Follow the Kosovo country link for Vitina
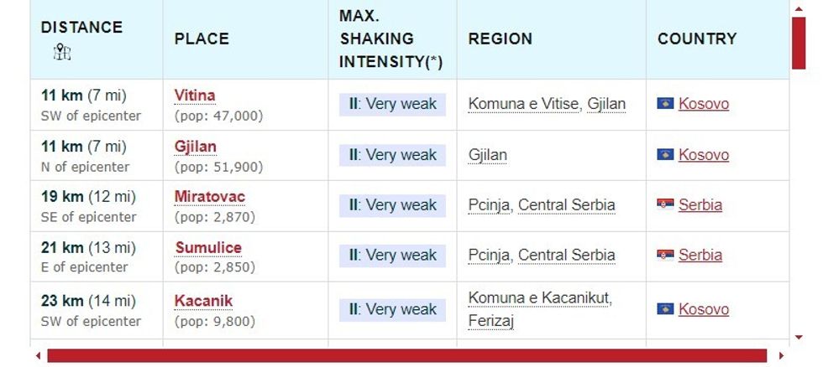 click(704, 104)
